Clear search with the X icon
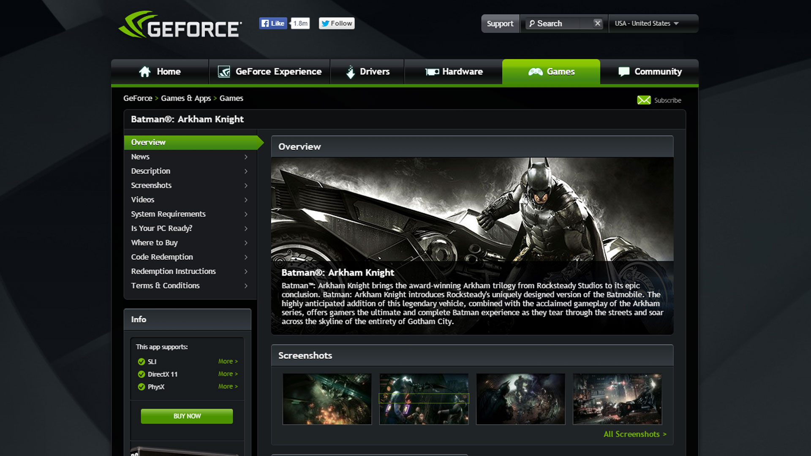 click(597, 23)
